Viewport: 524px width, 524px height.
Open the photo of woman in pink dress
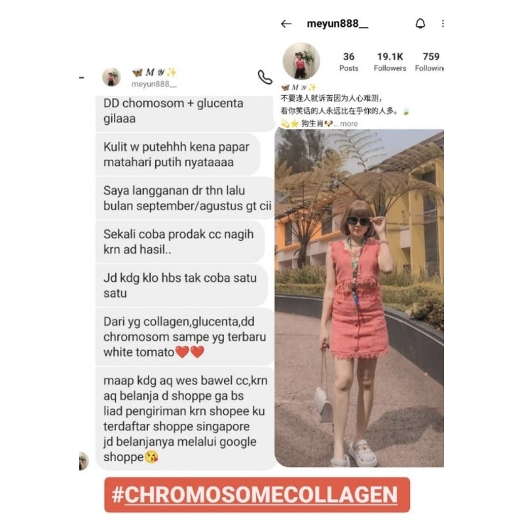click(359, 298)
